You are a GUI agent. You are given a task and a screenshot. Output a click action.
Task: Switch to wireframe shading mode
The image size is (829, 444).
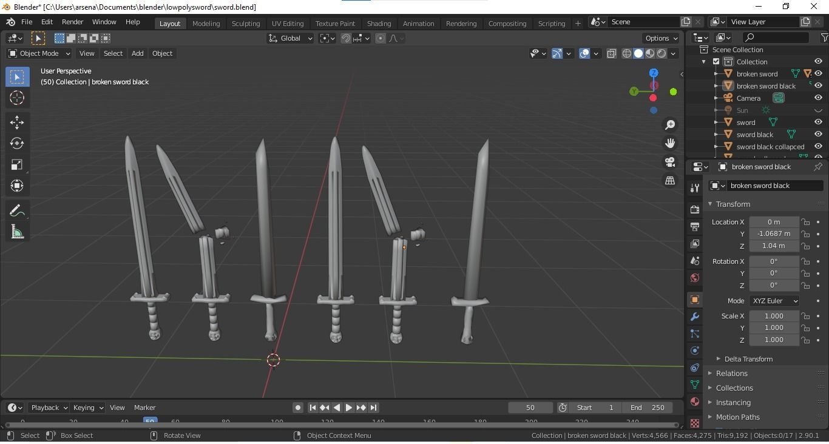[x=627, y=53]
